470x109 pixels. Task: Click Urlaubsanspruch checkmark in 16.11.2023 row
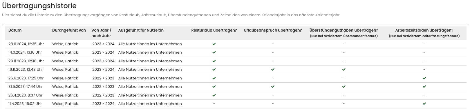[273, 70]
